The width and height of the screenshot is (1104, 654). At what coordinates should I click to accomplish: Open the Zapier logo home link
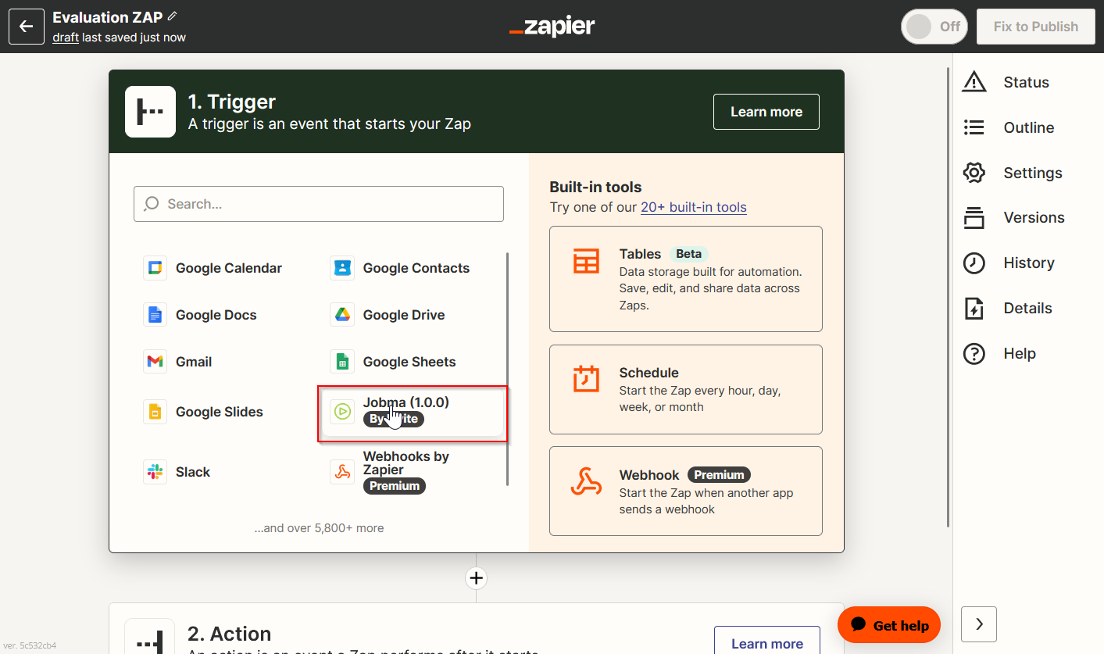tap(552, 27)
